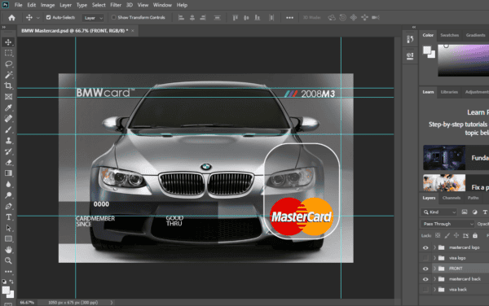Viewport: 489px width, 306px height.
Task: Expand the FRONT layer group
Action: pyautogui.click(x=434, y=269)
